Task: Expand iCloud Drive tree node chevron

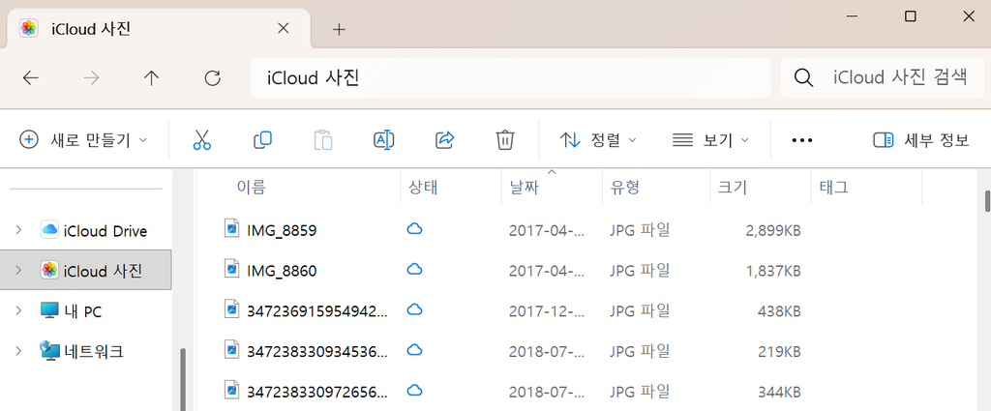Action: coord(18,230)
